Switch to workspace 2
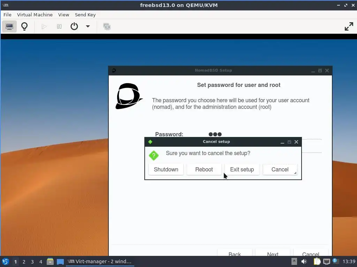The width and height of the screenshot is (357, 267). pyautogui.click(x=24, y=262)
